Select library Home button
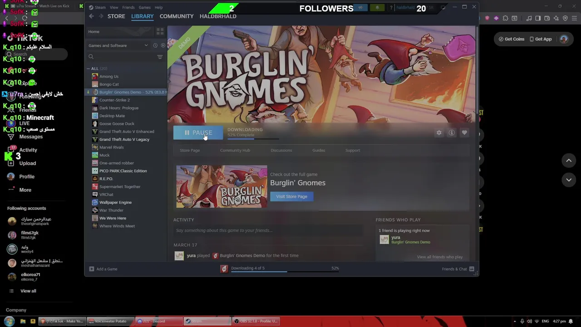Image resolution: width=581 pixels, height=327 pixels. (x=119, y=32)
